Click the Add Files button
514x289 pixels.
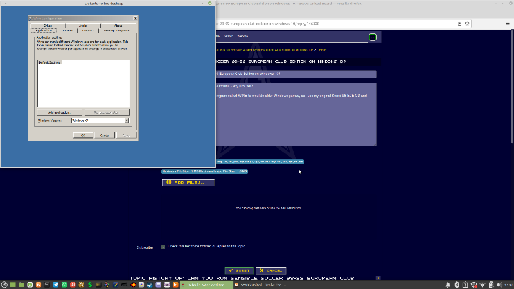(x=188, y=182)
